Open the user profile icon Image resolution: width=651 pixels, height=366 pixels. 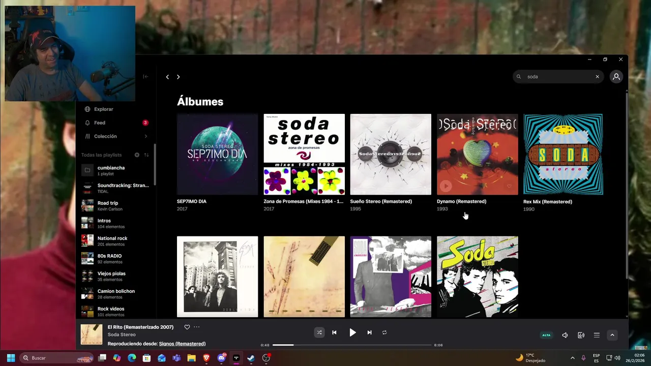(x=616, y=77)
